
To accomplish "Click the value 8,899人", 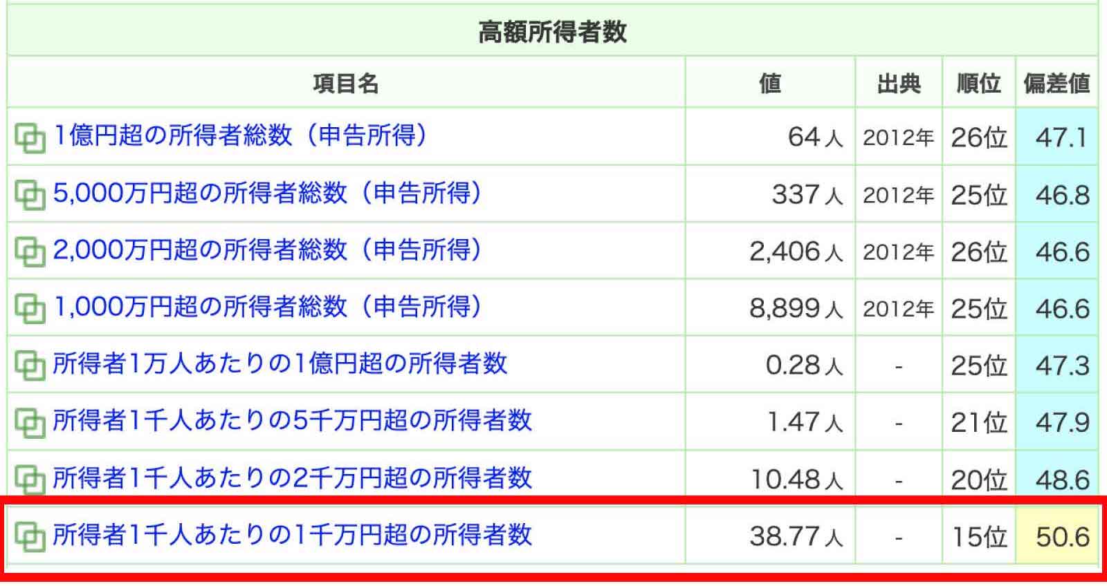I will click(796, 308).
